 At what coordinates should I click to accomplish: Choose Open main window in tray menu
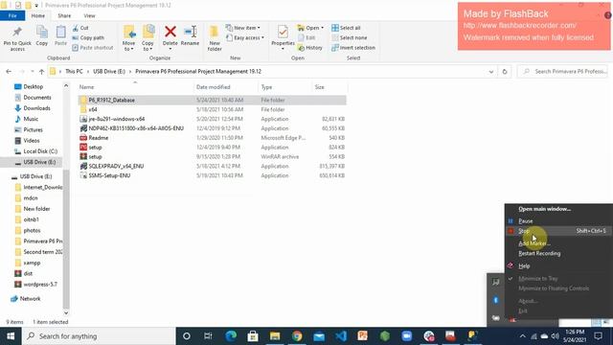544,209
